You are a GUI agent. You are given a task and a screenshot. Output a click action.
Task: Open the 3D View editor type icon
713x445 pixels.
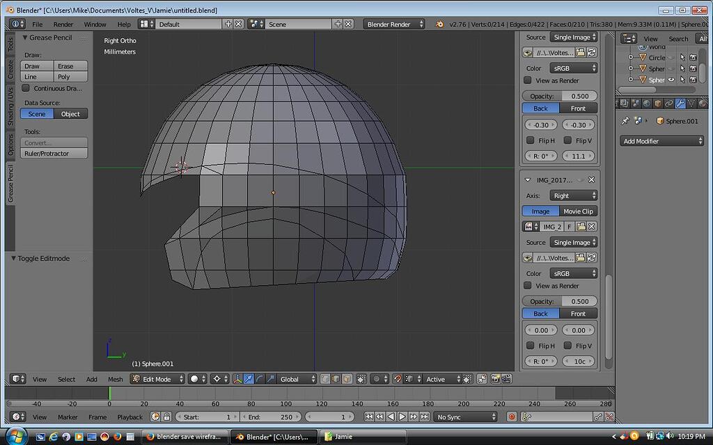click(x=17, y=379)
